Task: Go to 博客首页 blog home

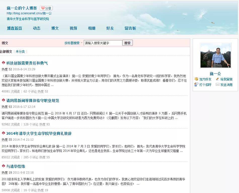Action: (x=15, y=28)
